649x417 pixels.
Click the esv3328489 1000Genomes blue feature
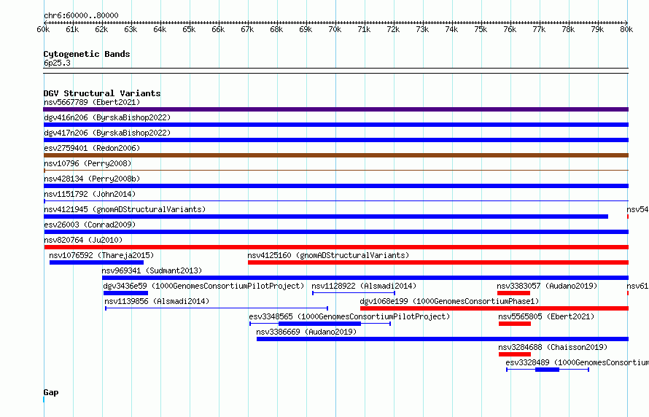click(x=547, y=370)
